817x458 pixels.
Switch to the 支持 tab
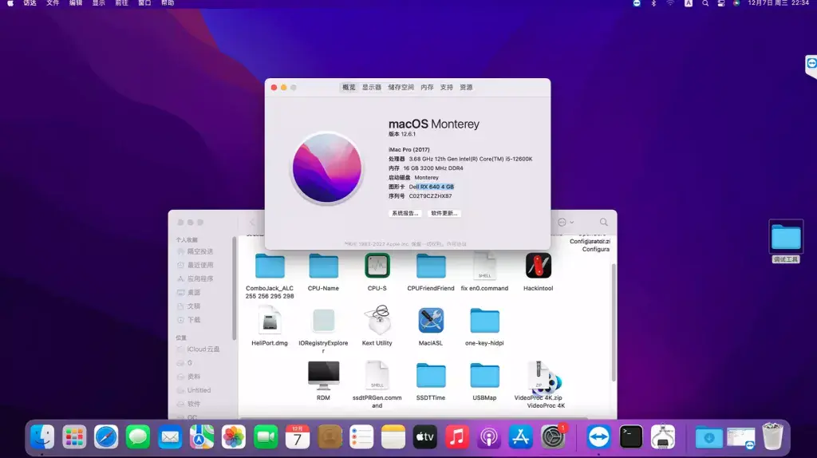tap(447, 88)
